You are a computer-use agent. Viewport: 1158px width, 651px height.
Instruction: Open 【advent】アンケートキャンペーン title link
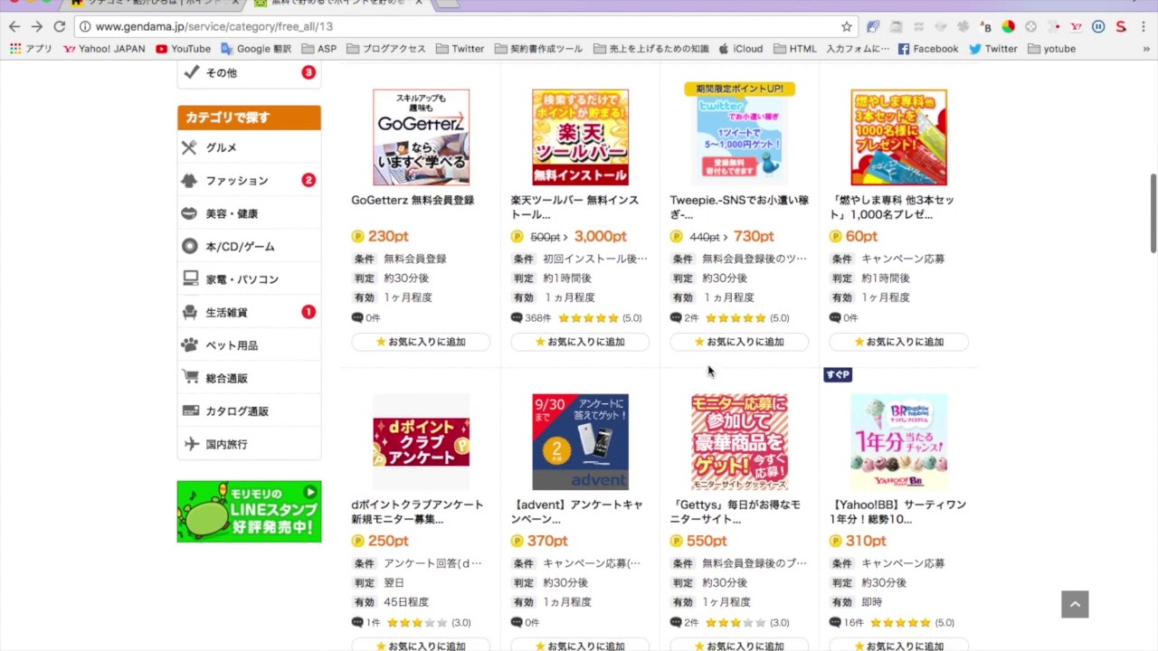(576, 512)
